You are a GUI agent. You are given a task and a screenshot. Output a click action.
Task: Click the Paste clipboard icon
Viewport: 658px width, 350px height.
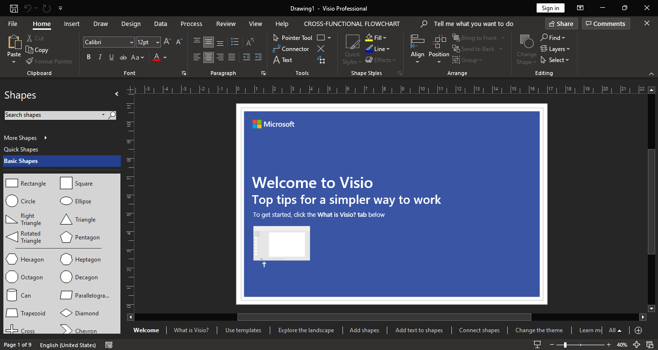[14, 43]
